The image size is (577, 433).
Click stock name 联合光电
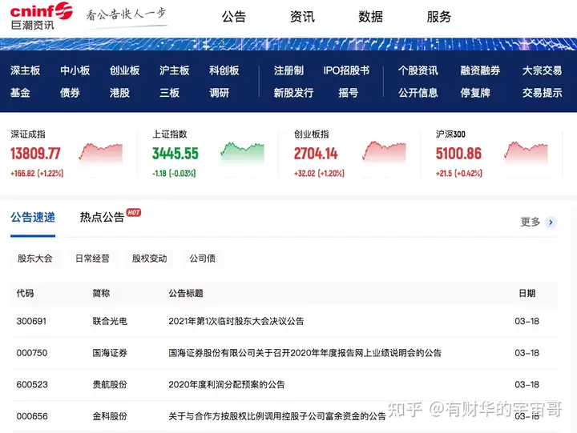tap(110, 321)
